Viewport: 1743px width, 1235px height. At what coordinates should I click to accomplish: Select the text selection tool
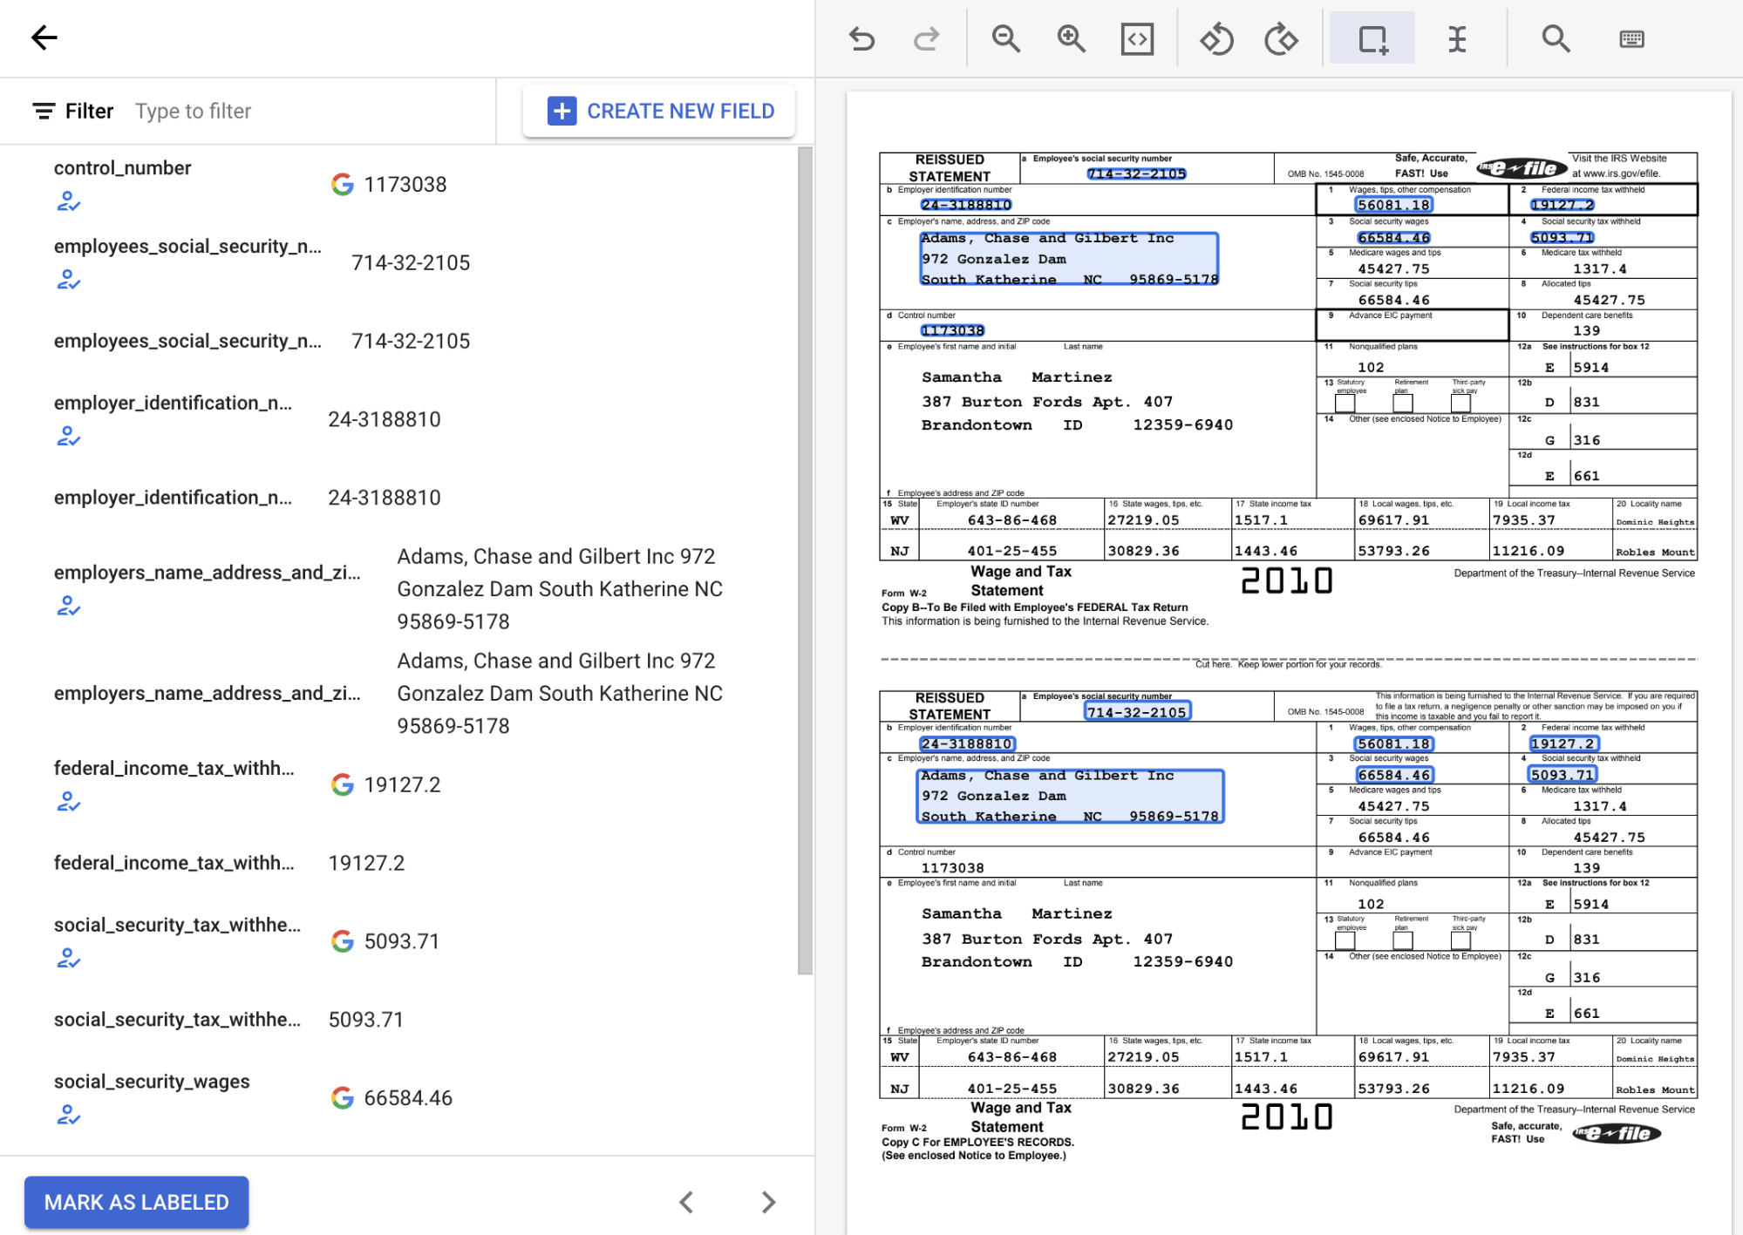(1456, 38)
